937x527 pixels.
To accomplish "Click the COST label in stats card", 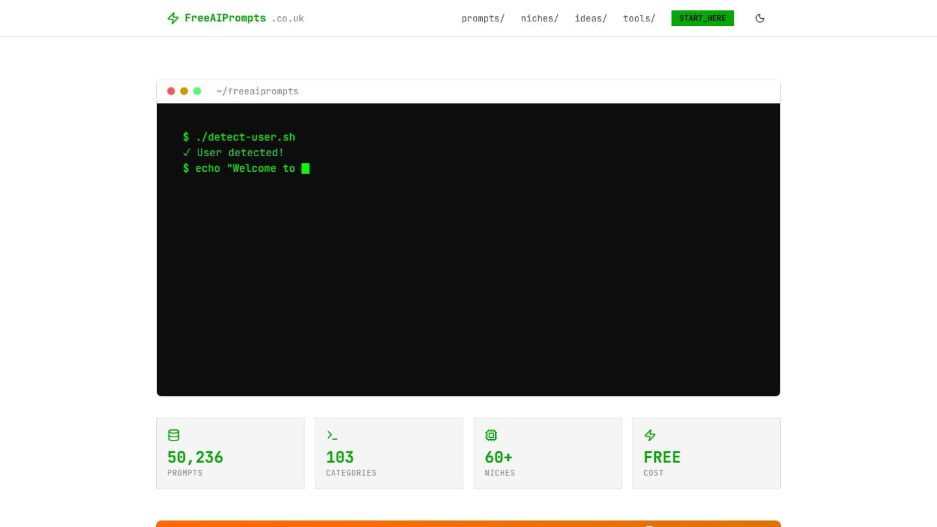I will (653, 473).
